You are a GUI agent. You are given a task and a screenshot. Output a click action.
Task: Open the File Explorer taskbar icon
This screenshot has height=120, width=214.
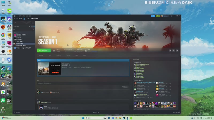(x=120, y=118)
